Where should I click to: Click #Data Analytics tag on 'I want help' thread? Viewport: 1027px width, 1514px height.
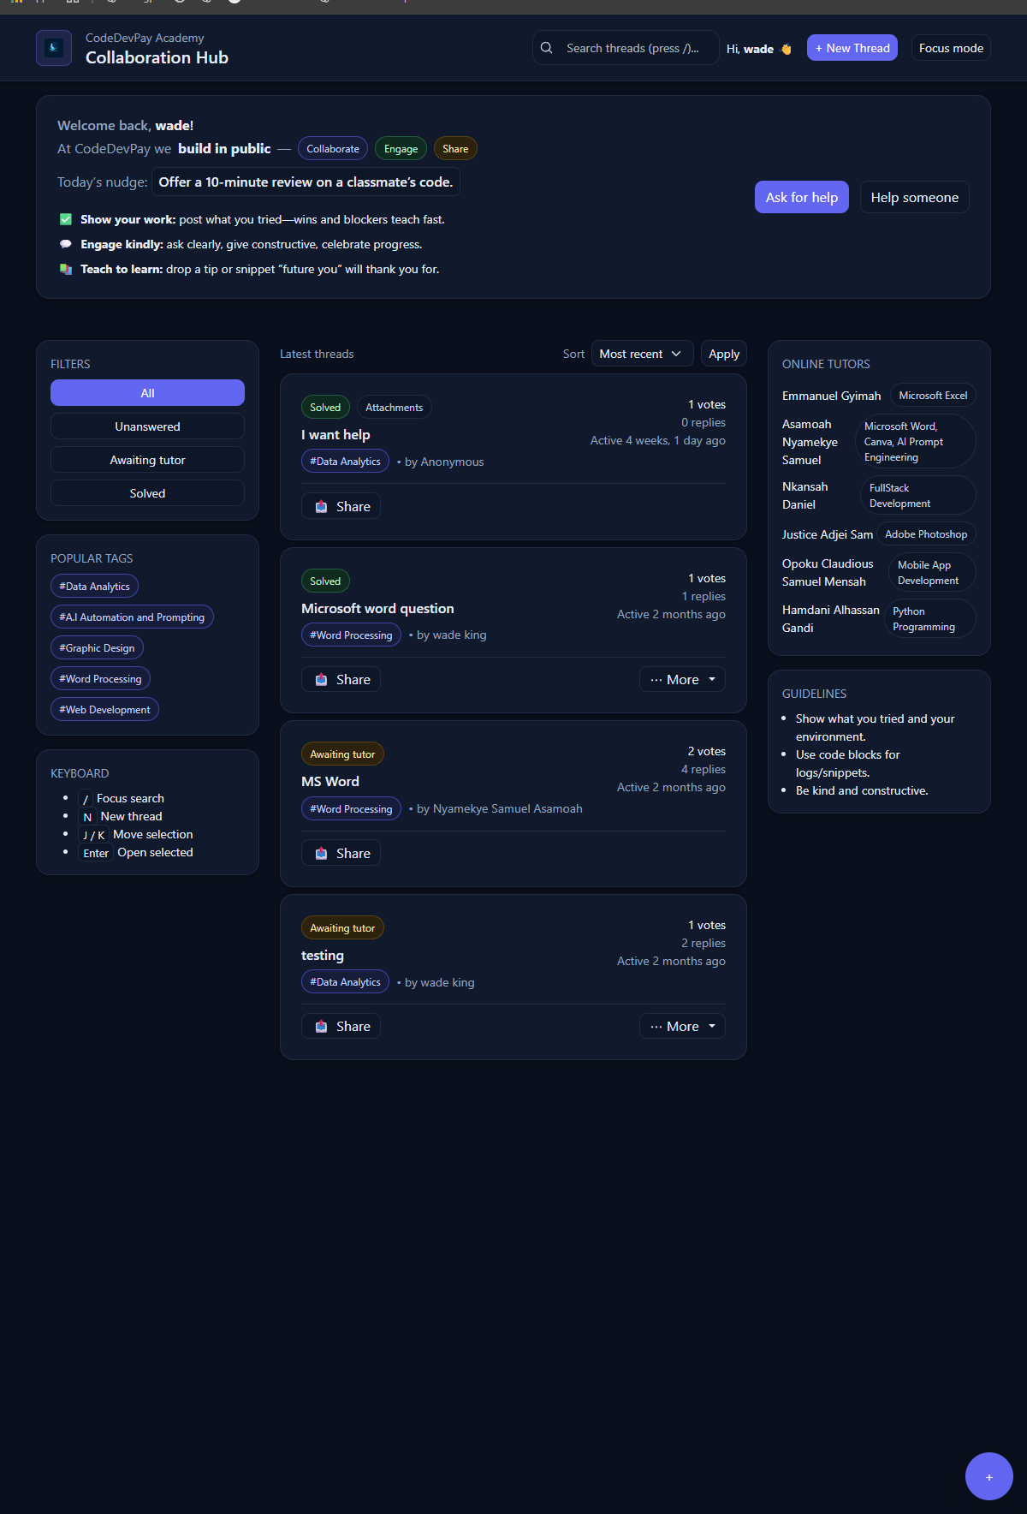coord(345,462)
